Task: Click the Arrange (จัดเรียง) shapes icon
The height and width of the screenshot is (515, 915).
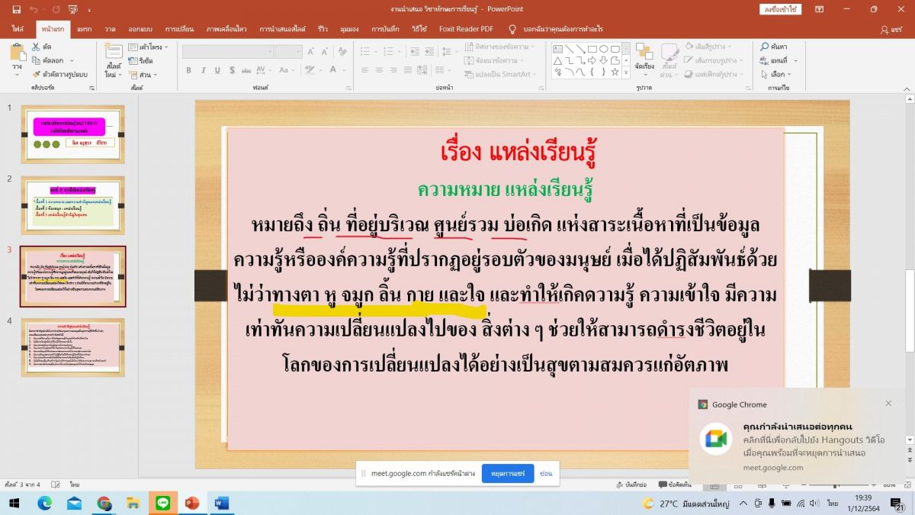Action: 644,55
